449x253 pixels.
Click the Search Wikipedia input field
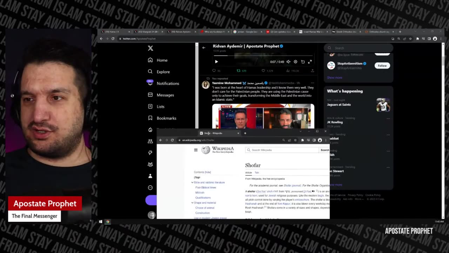282,150
